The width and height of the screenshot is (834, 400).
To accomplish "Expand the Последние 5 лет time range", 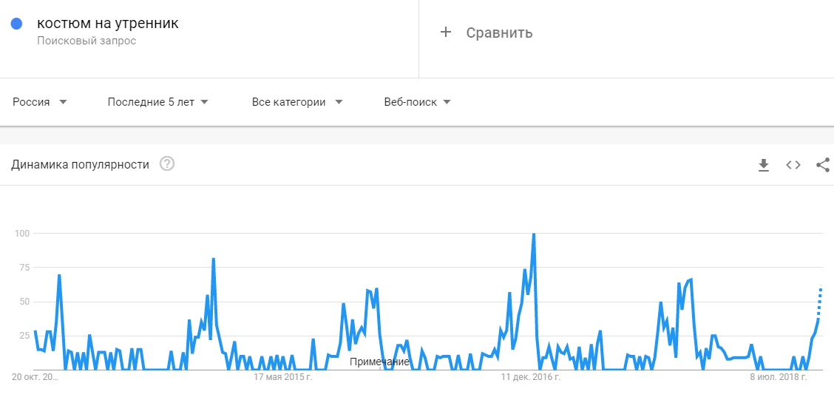I will [157, 102].
